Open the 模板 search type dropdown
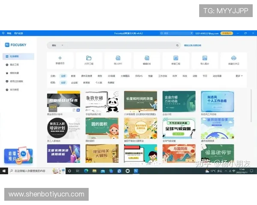 tap(57, 45)
